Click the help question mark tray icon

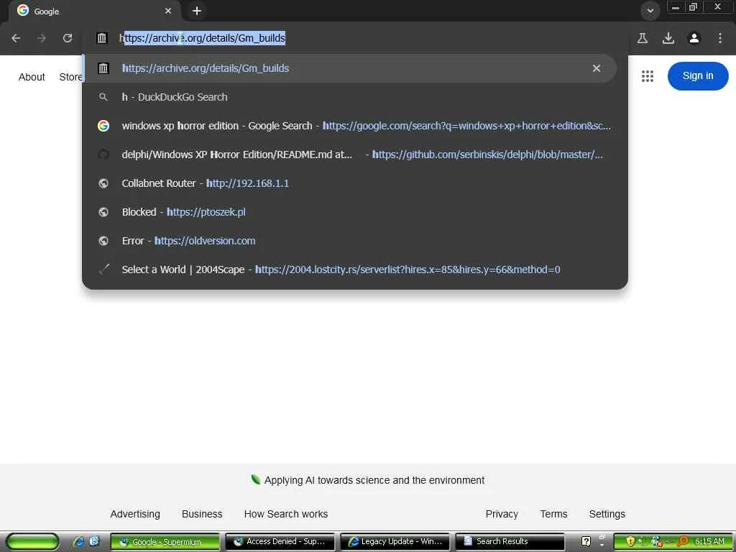tap(586, 541)
